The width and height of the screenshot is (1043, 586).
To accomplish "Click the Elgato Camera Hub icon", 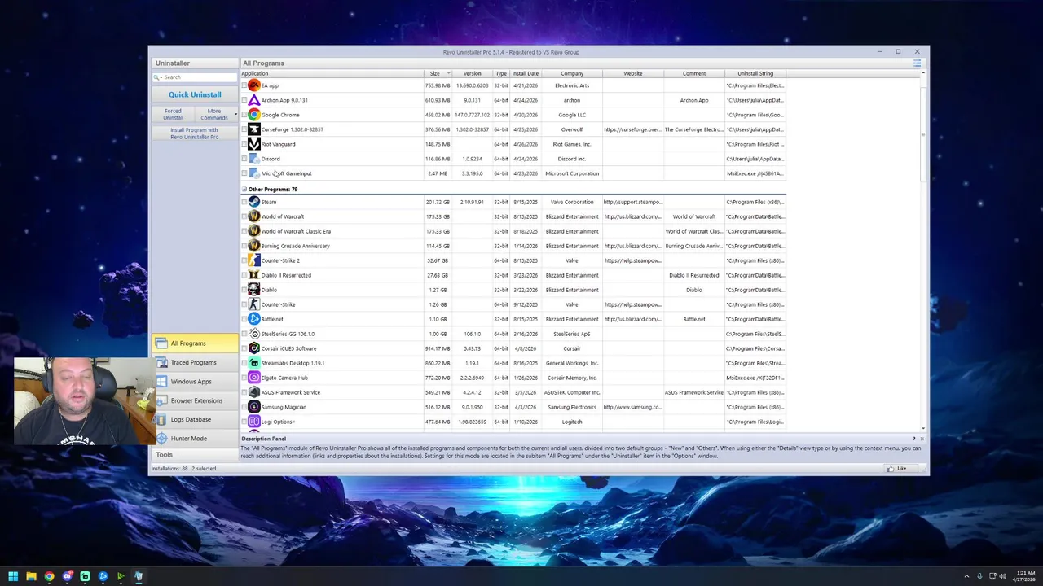I will [x=254, y=378].
